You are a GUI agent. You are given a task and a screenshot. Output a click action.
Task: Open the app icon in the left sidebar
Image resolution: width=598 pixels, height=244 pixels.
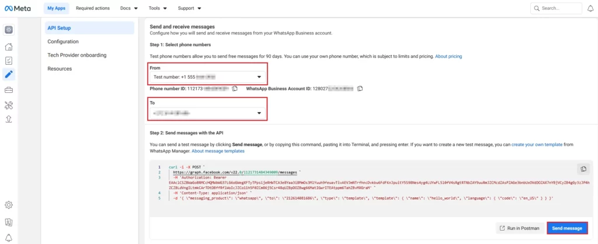(9, 30)
